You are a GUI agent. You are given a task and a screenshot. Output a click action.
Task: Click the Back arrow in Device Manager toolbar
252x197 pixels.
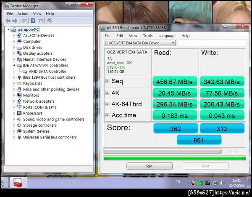pyautogui.click(x=8, y=21)
